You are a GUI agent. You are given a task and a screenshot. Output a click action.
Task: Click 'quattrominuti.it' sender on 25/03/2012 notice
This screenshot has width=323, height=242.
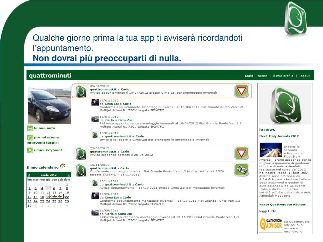[103, 152]
